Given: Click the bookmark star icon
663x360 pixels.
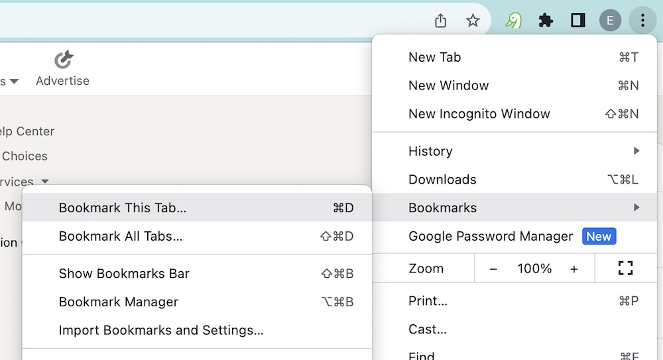Looking at the screenshot, I should (x=473, y=21).
